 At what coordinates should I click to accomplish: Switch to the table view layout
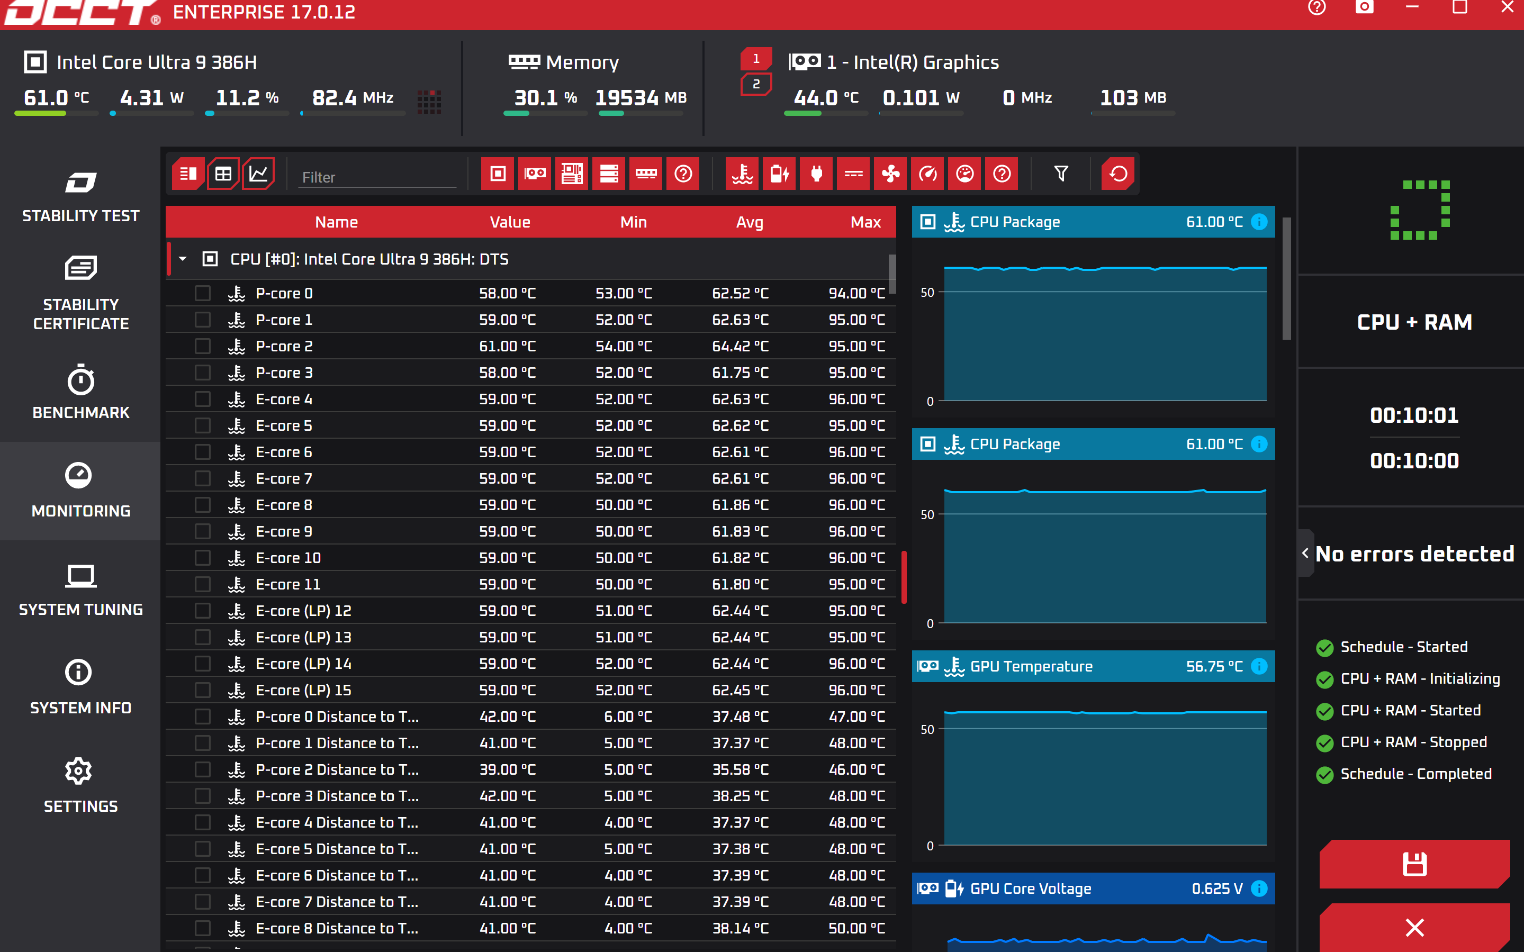(x=223, y=174)
